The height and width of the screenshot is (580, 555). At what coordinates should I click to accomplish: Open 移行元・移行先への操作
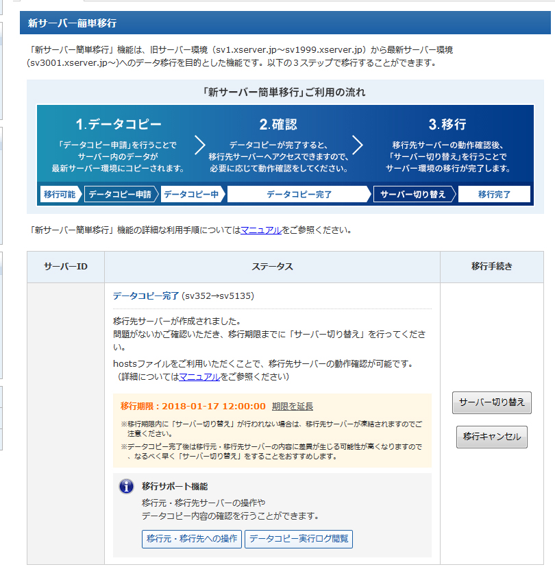point(192,538)
